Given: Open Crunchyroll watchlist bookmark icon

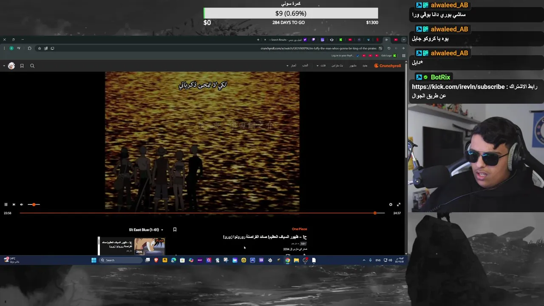Looking at the screenshot, I should (22, 66).
